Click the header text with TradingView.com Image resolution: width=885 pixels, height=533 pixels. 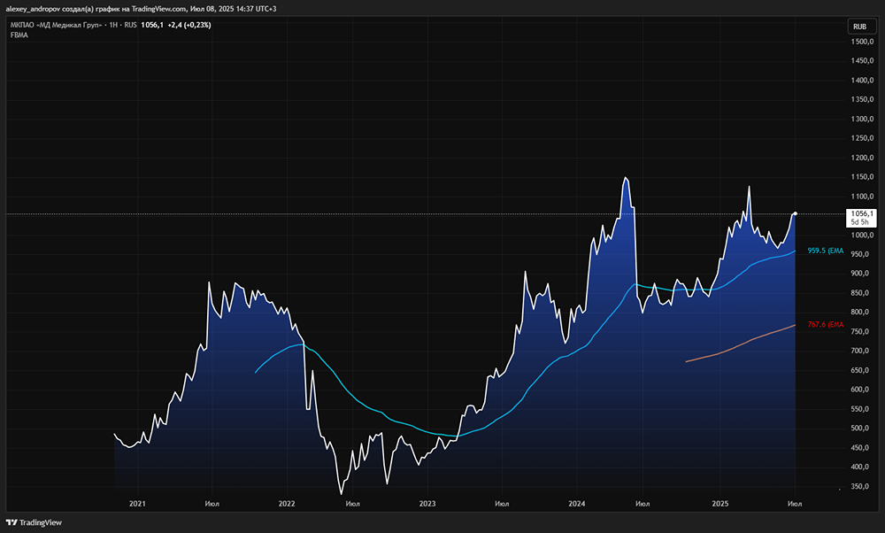click(141, 9)
